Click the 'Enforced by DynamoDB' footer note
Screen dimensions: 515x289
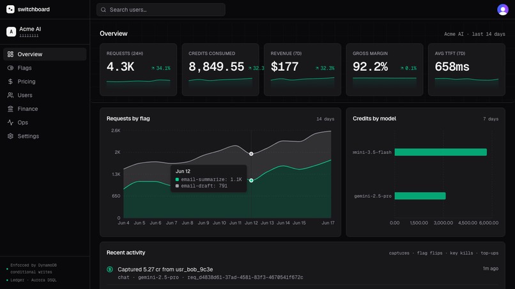click(x=33, y=269)
